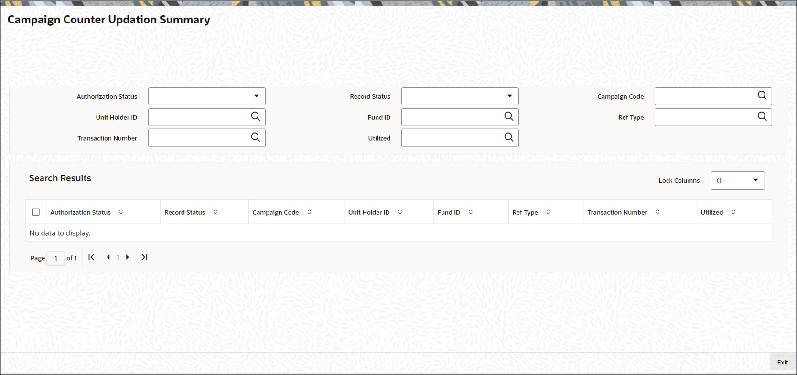This screenshot has height=375, width=797.
Task: Select all rows checkbox in results header
Action: pyautogui.click(x=36, y=212)
